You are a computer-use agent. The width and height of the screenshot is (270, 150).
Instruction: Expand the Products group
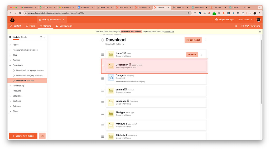point(10,91)
